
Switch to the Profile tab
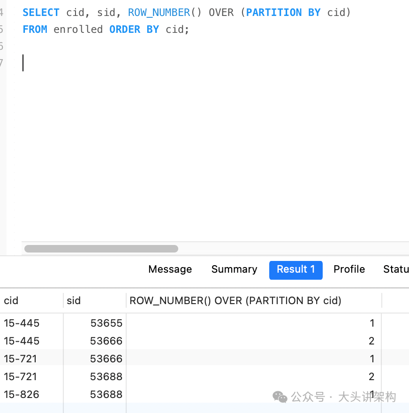point(349,269)
